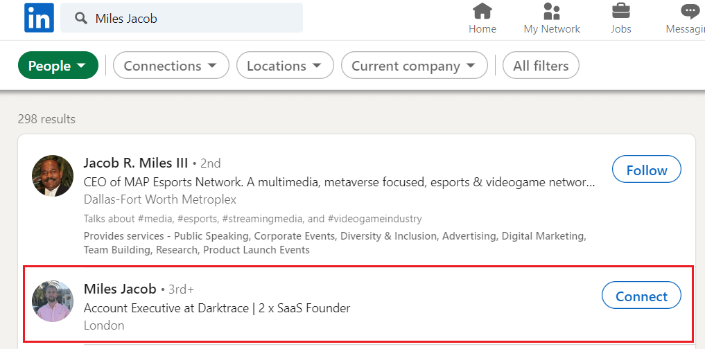Go to Home via house icon

click(482, 11)
